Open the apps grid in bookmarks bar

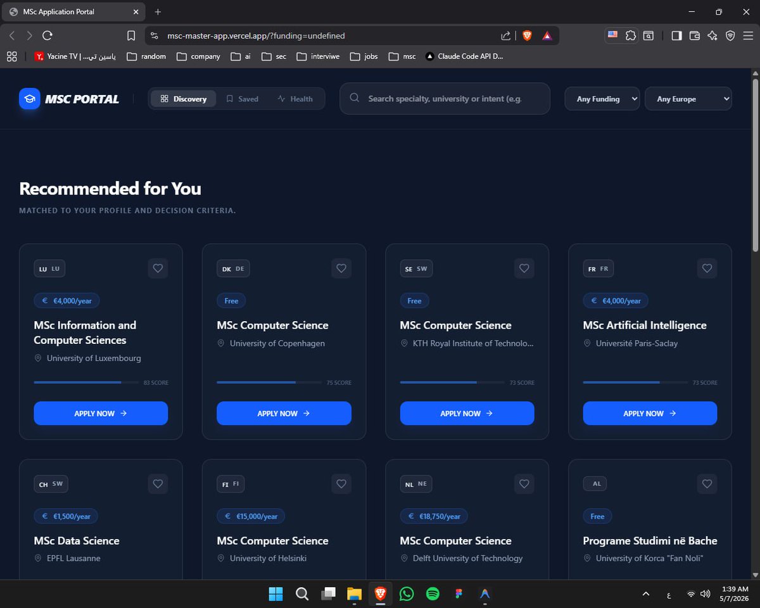[11, 56]
